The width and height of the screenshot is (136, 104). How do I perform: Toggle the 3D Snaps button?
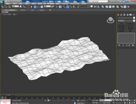pos(64,7)
